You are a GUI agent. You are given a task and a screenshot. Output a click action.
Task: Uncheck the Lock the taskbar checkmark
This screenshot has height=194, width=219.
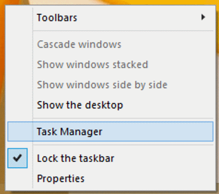coord(18,158)
